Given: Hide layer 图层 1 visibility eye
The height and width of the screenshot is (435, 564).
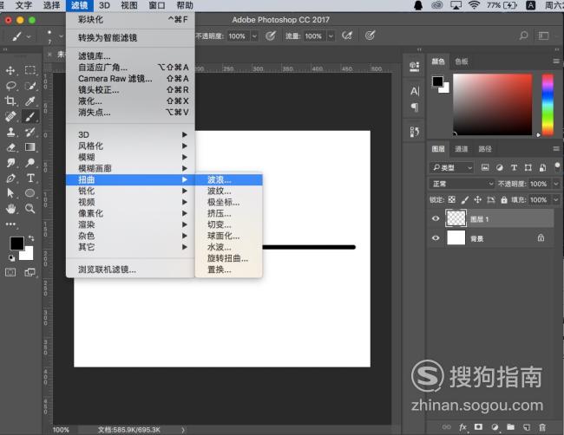Looking at the screenshot, I should coord(436,218).
